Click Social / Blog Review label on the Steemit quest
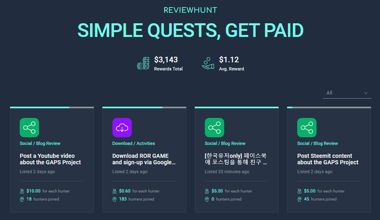 coord(318,144)
